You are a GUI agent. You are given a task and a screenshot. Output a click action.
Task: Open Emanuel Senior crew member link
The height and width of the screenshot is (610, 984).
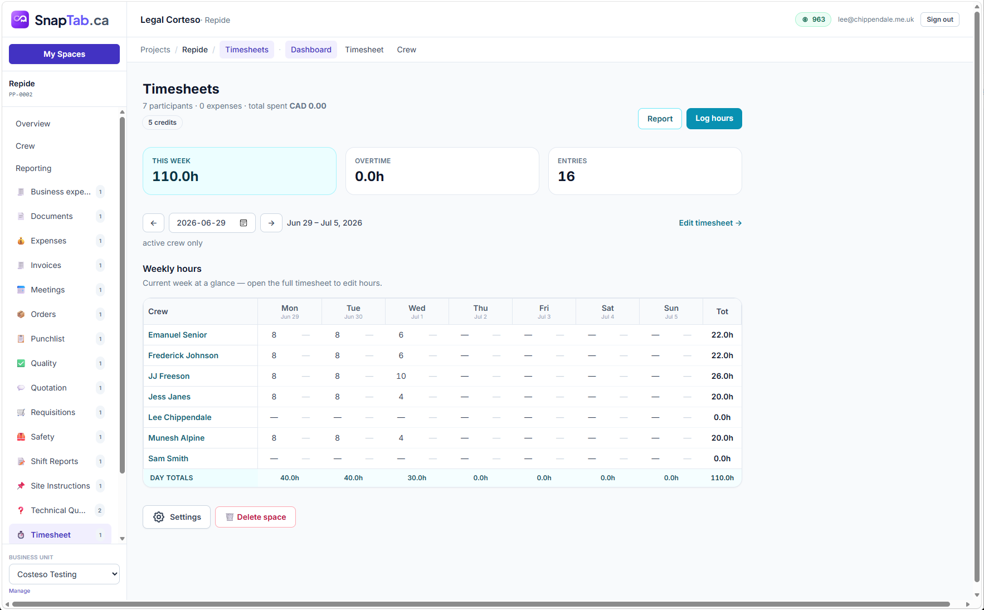click(x=178, y=335)
